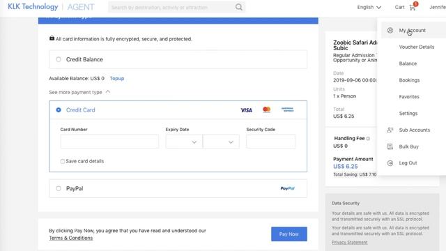Open the English language dropdown
The width and height of the screenshot is (446, 251).
coord(369,8)
